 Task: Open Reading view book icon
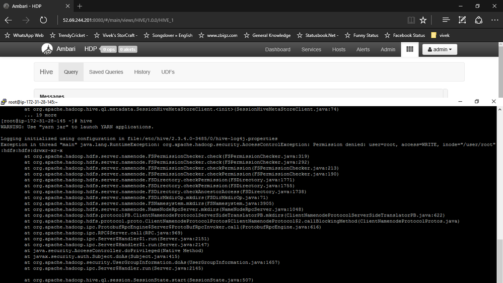coord(411,20)
